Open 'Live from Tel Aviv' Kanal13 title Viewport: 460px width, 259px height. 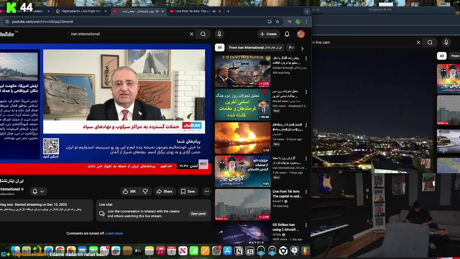tap(287, 194)
